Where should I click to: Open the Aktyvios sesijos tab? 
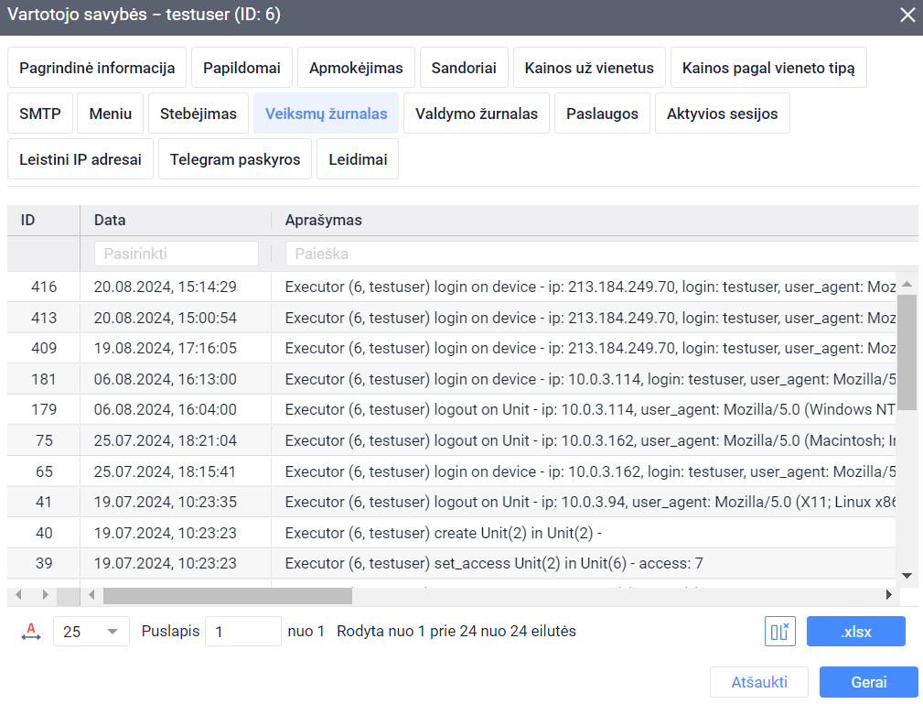[x=722, y=114]
